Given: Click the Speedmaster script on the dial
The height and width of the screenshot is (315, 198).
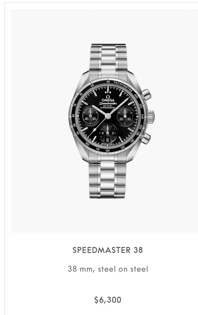Looking at the screenshot, I should point(108,103).
